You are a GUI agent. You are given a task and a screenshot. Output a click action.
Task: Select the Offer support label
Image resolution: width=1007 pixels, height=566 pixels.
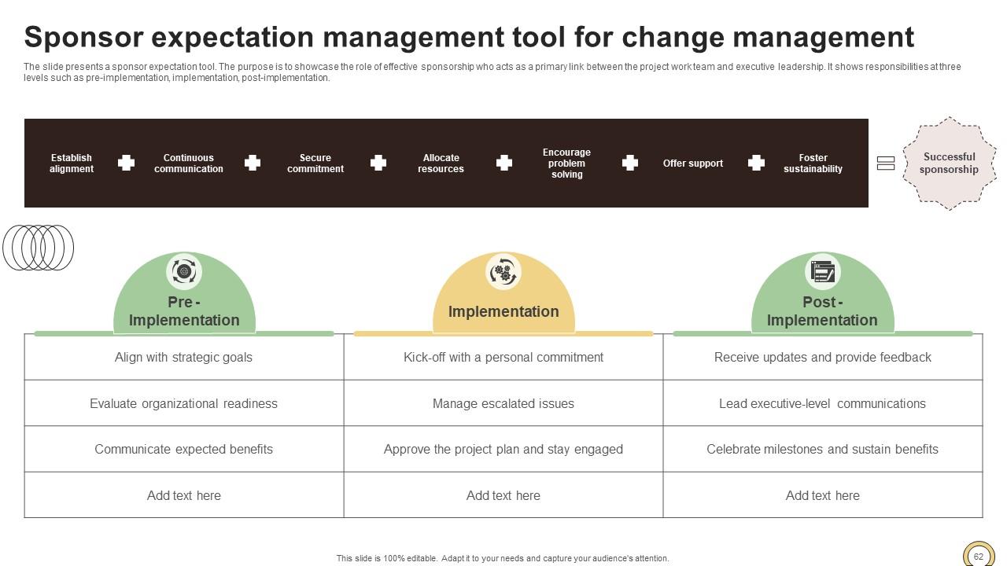[x=693, y=164]
